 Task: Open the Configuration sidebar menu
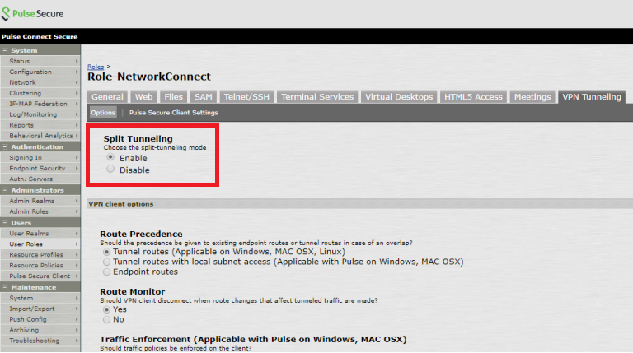click(40, 72)
